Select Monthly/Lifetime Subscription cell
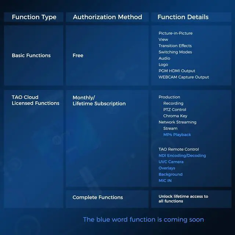The image size is (235, 235). (99, 101)
